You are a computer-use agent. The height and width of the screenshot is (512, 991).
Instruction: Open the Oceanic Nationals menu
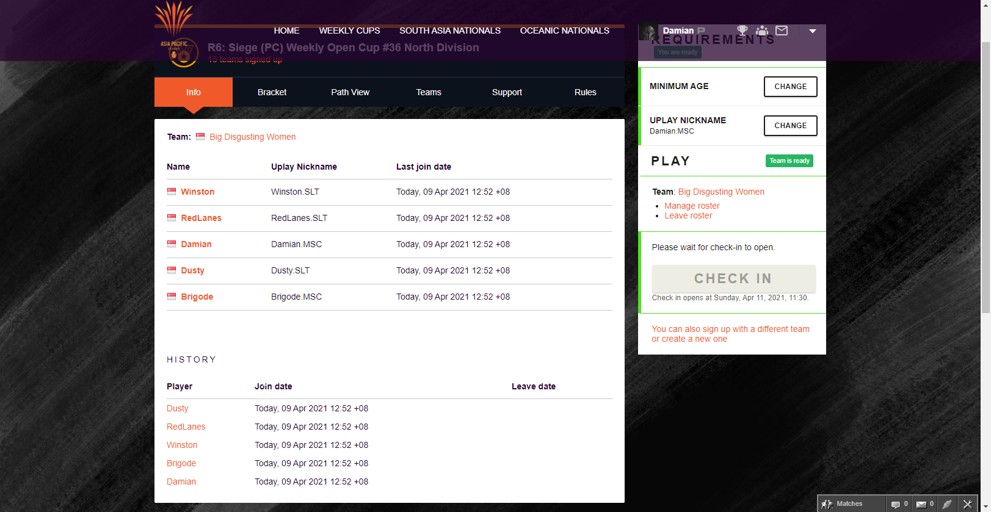pos(564,31)
